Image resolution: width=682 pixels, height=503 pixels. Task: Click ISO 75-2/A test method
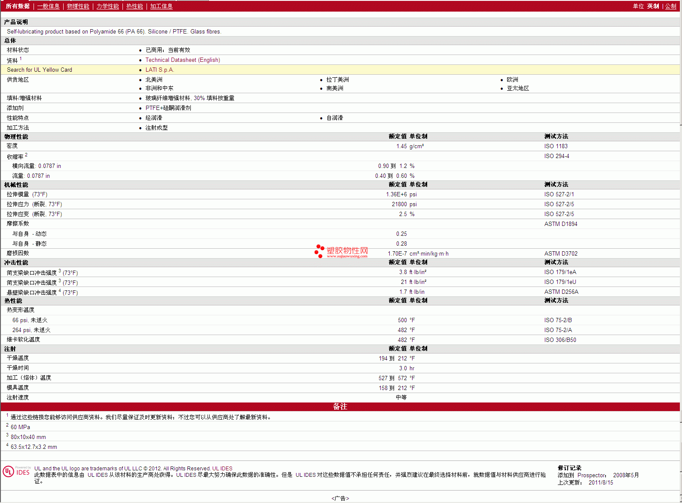558,330
